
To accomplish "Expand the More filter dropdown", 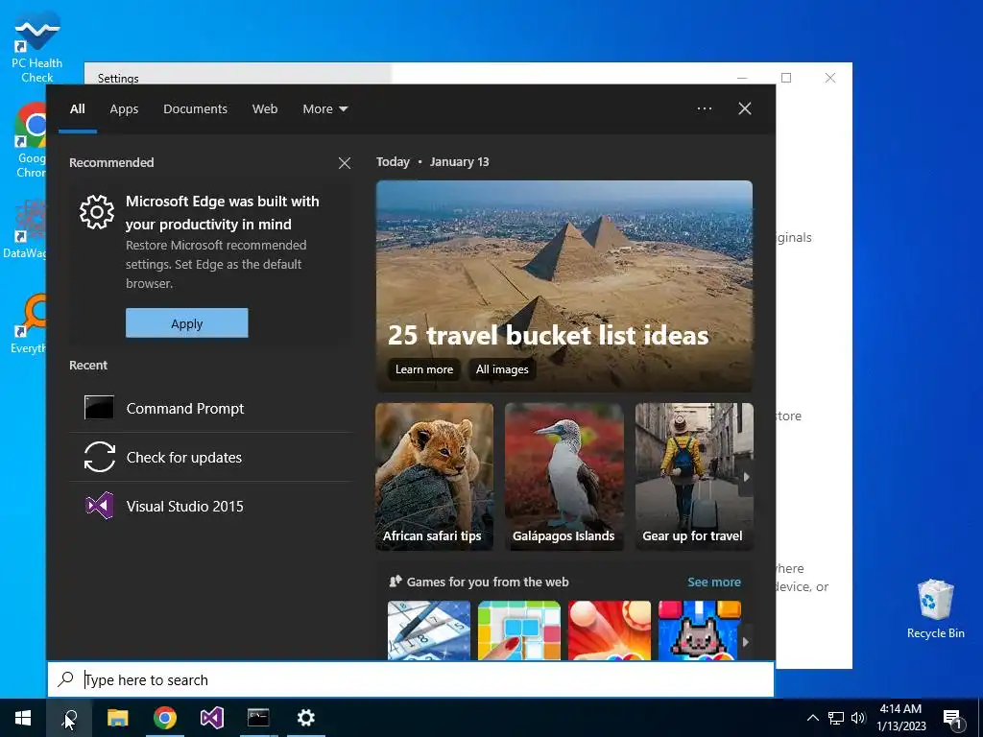I will (x=324, y=109).
